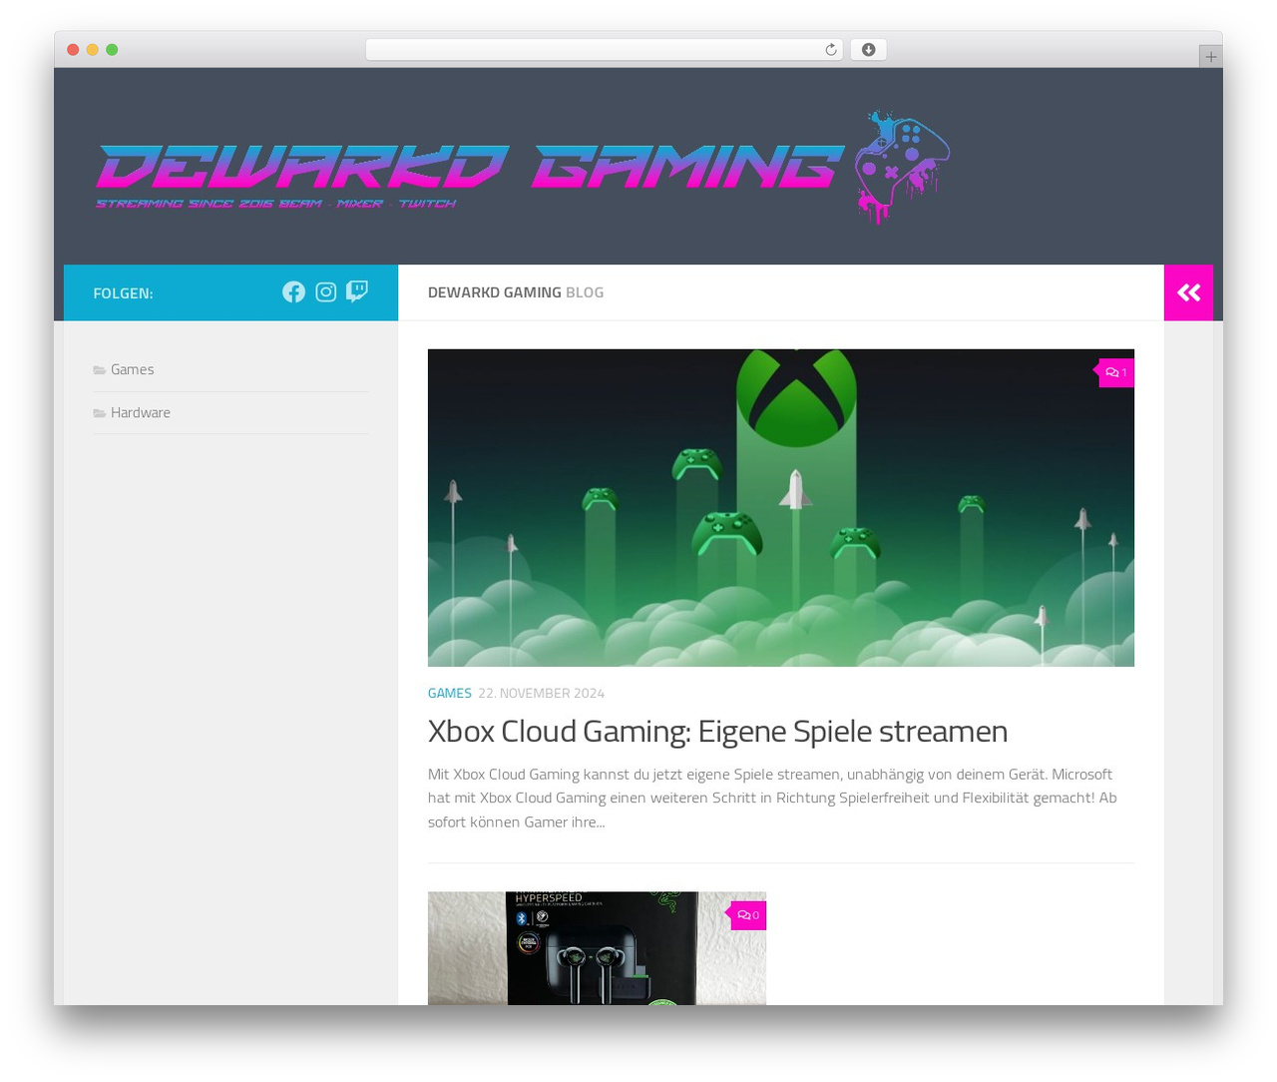Click the browser address bar field
This screenshot has height=1082, width=1277.
605,50
